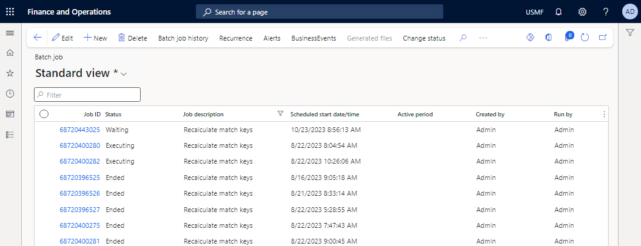Image resolution: width=641 pixels, height=246 pixels.
Task: Click the grid Filter input field
Action: pyautogui.click(x=87, y=95)
